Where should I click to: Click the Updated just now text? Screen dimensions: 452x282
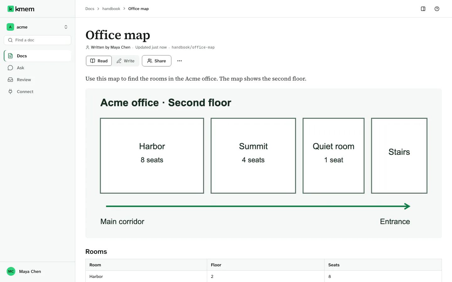coord(151,47)
